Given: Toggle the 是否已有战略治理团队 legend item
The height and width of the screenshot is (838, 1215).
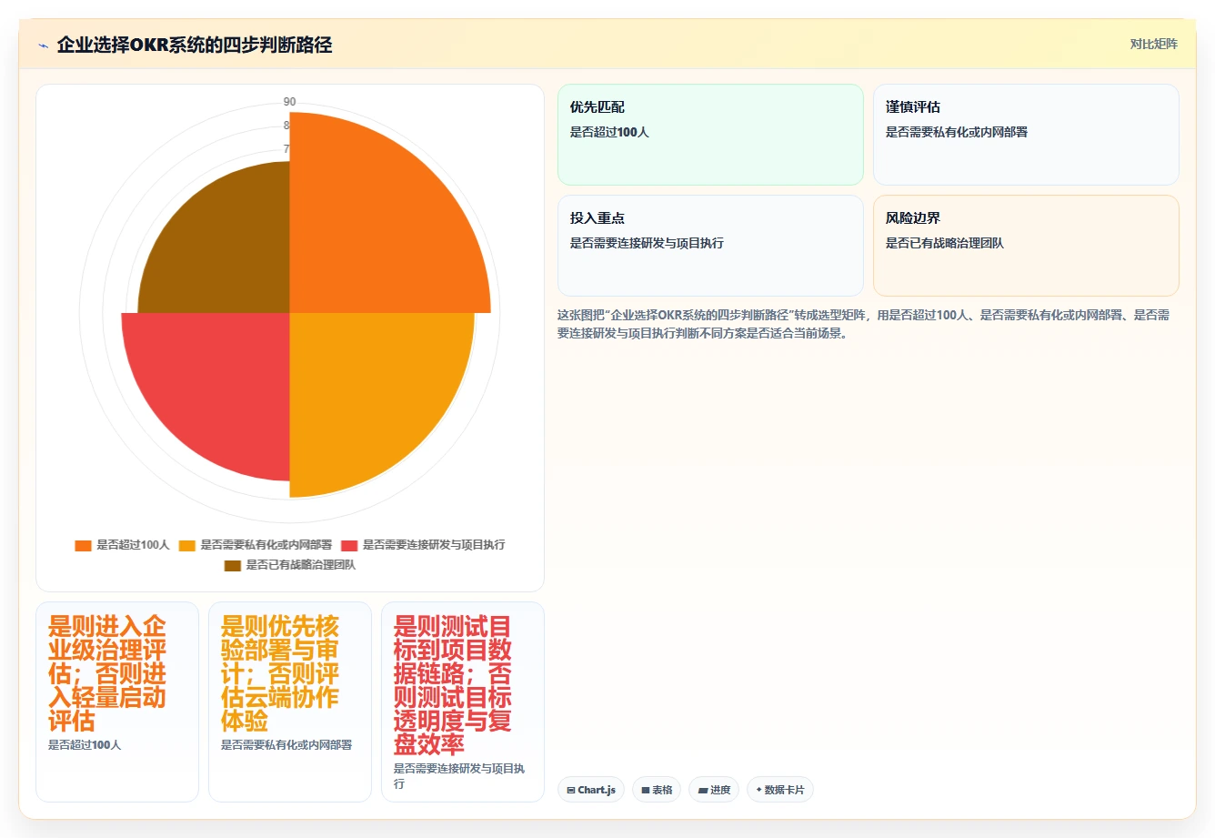Looking at the screenshot, I should pyautogui.click(x=290, y=565).
